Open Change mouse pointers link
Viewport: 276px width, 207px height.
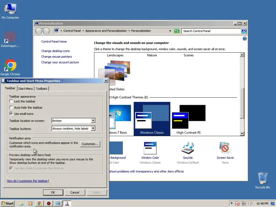point(57,57)
